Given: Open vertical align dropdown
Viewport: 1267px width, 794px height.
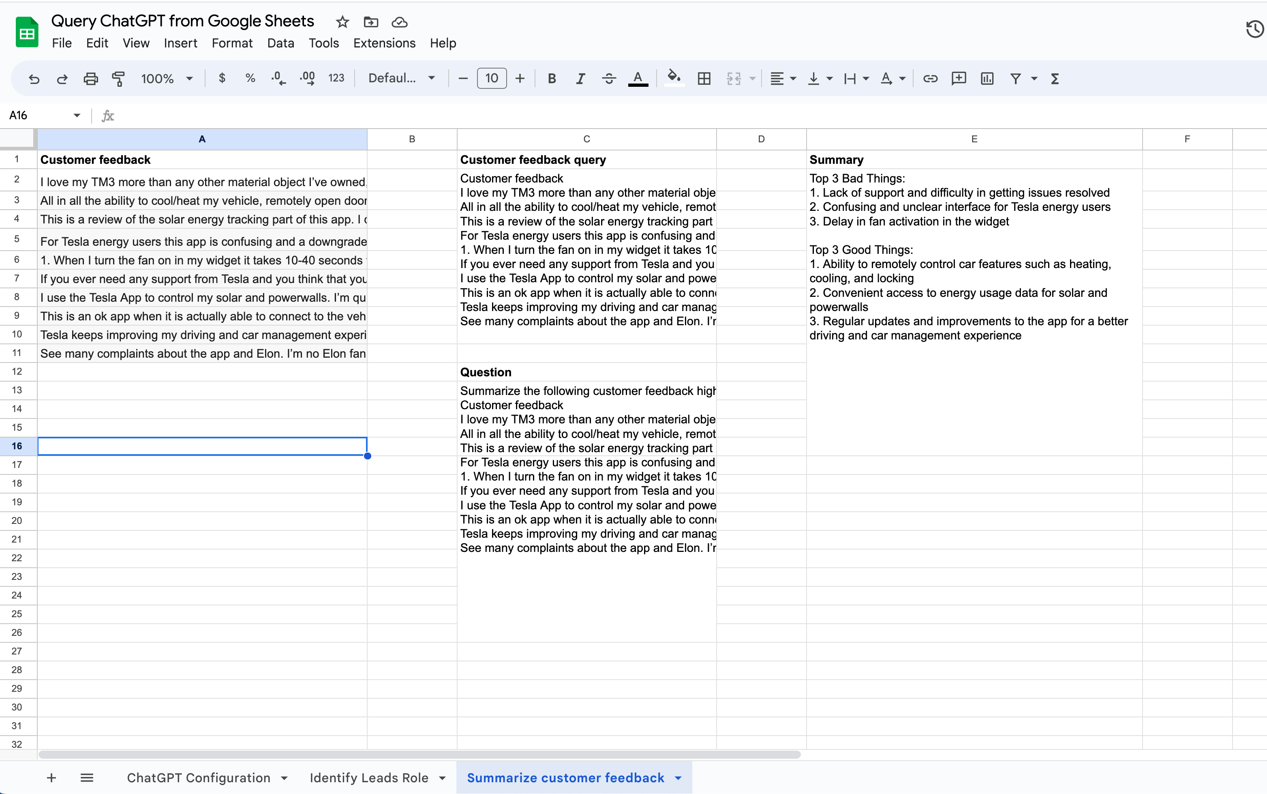Looking at the screenshot, I should 820,79.
